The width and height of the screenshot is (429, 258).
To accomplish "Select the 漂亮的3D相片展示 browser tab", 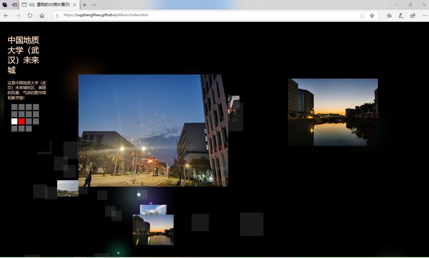I will click(x=49, y=5).
